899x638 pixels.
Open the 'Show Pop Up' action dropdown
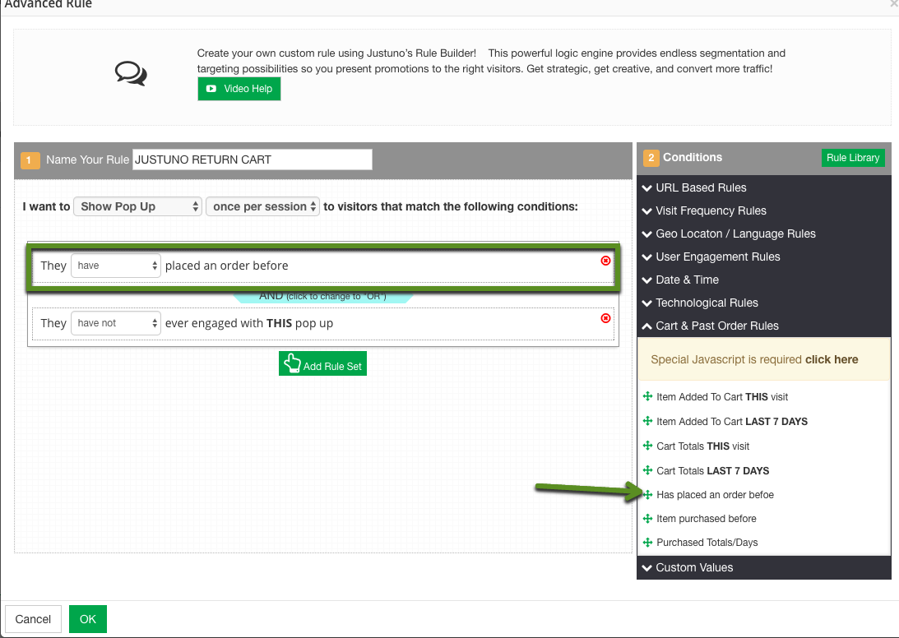click(137, 206)
